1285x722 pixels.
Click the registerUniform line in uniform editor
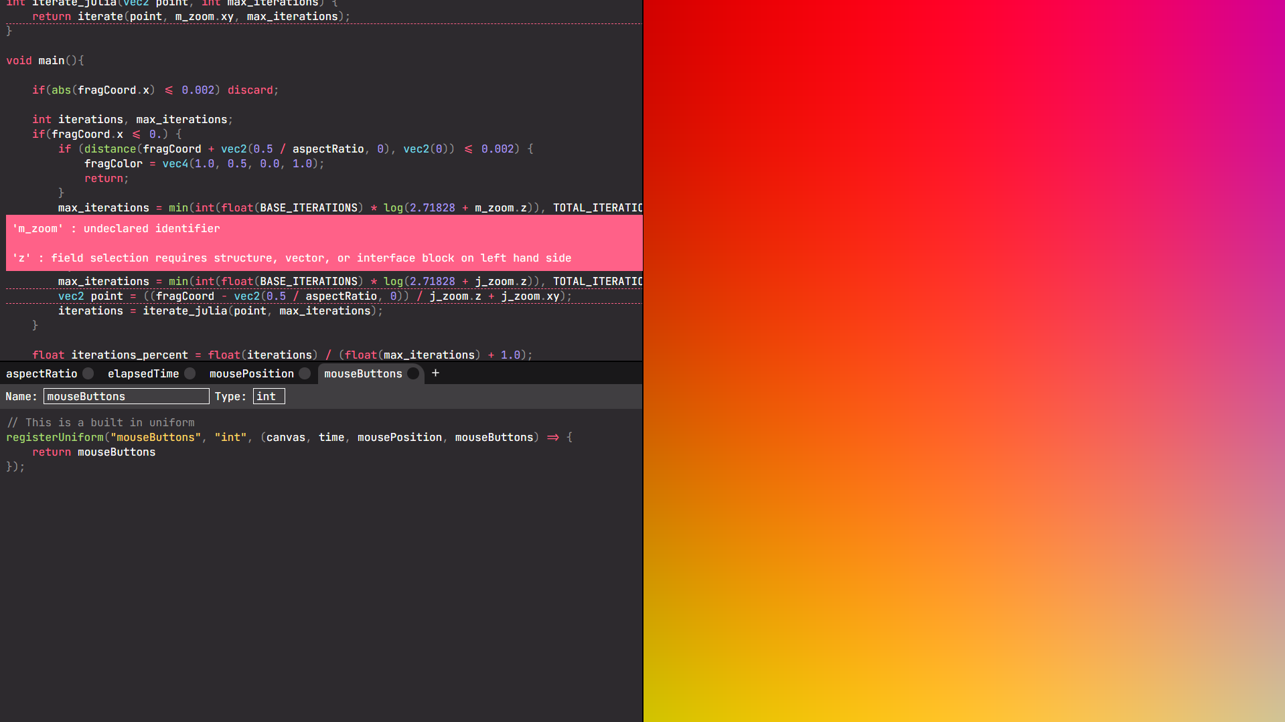point(289,438)
